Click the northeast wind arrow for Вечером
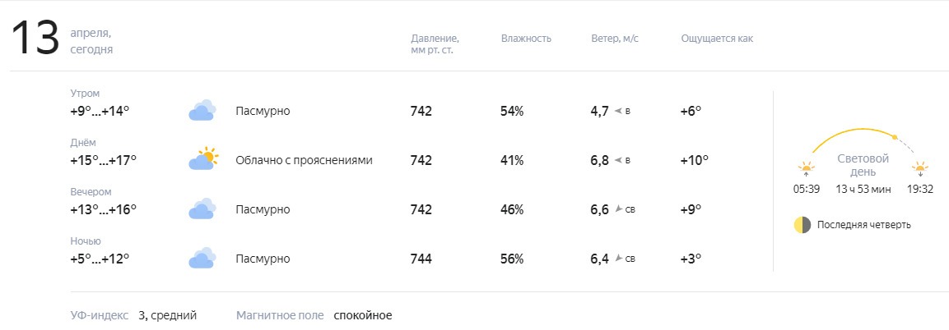This screenshot has height=330, width=949. [618, 209]
